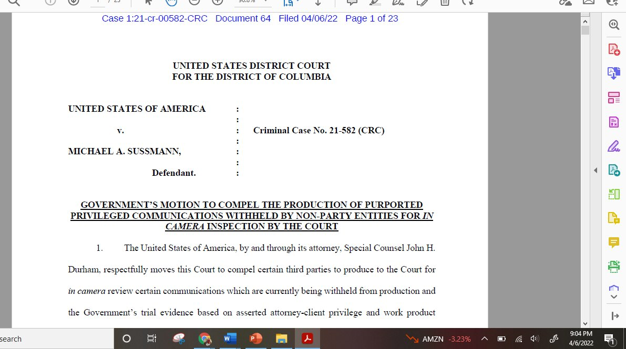Open the yellow Send for Comments icon

click(613, 218)
